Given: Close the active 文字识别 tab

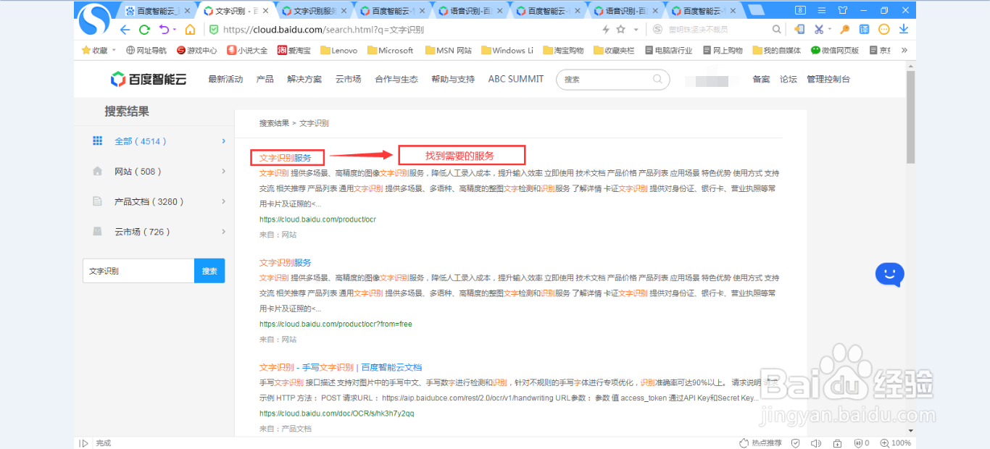Looking at the screenshot, I should pos(265,11).
